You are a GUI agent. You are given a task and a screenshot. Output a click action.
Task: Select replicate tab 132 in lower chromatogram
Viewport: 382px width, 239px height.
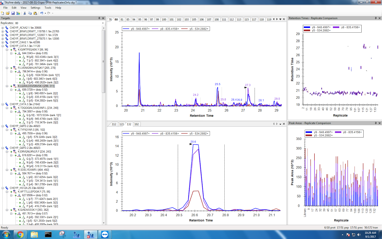coord(129,124)
